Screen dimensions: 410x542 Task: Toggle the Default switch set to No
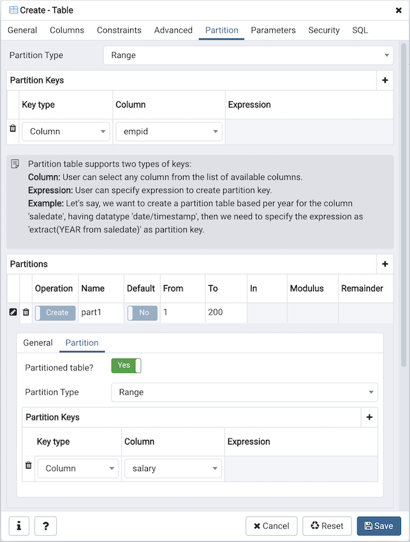tap(142, 313)
